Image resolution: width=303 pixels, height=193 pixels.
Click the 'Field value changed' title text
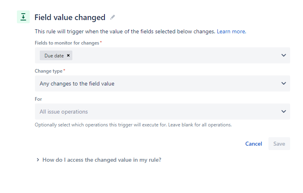tap(70, 17)
